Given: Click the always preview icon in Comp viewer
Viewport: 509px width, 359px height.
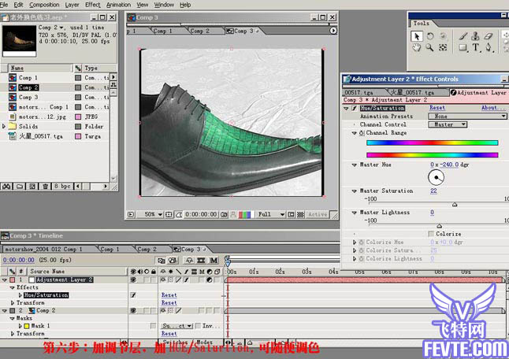Looking at the screenshot, I should [x=131, y=214].
